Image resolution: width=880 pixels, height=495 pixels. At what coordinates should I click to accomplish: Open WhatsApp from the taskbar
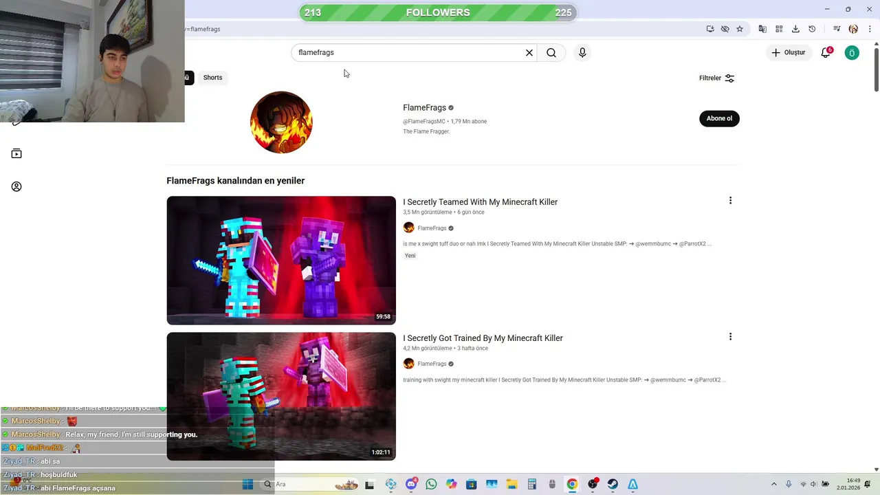tap(431, 485)
